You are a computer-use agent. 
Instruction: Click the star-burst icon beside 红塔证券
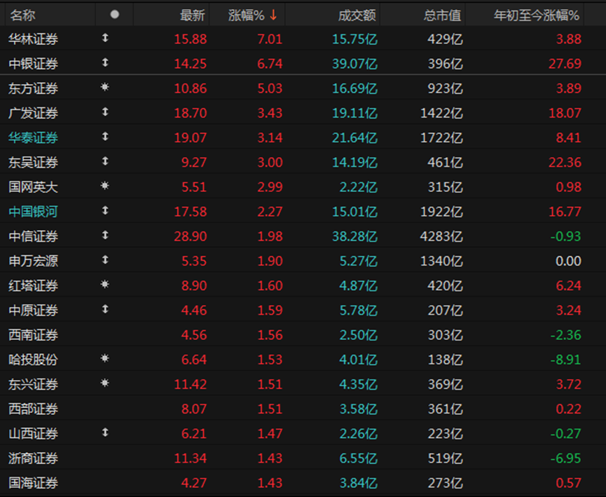point(105,285)
